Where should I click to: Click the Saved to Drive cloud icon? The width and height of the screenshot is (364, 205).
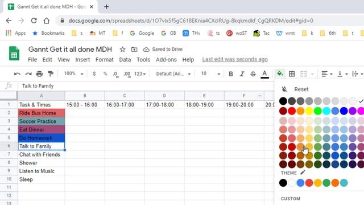coord(146,50)
